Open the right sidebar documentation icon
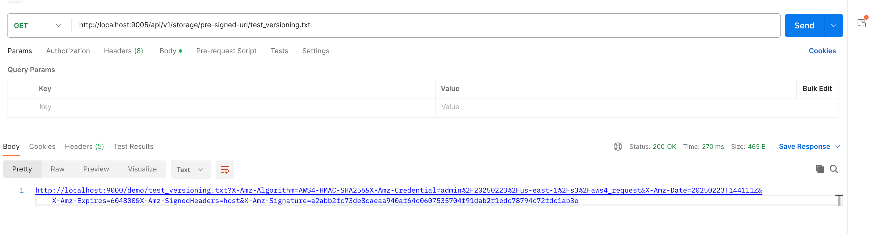This screenshot has height=234, width=875. point(861,23)
